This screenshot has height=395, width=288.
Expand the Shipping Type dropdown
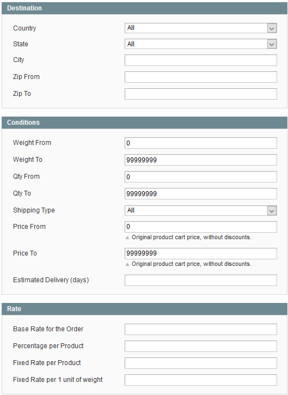pyautogui.click(x=201, y=210)
